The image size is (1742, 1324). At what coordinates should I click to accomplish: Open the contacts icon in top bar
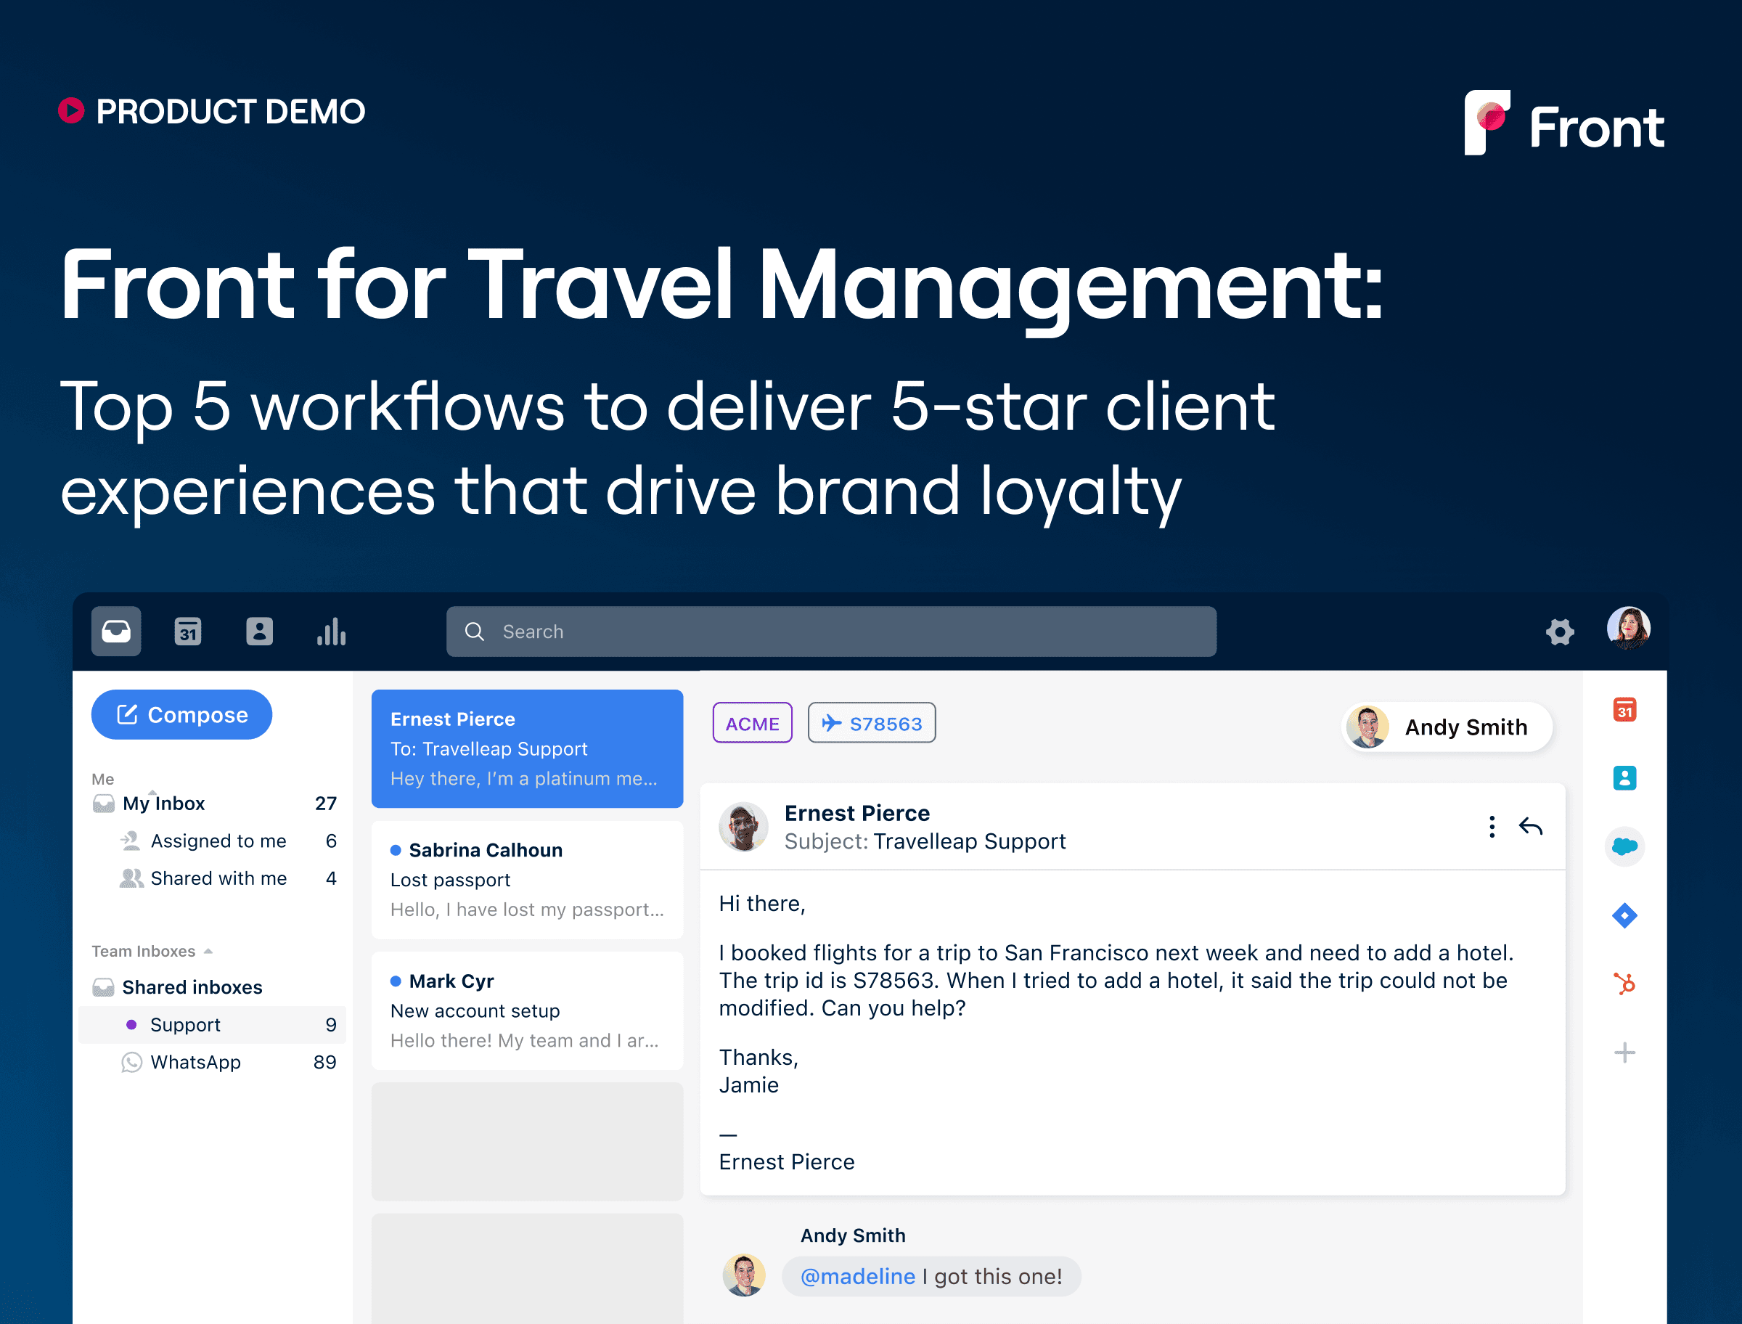(259, 632)
